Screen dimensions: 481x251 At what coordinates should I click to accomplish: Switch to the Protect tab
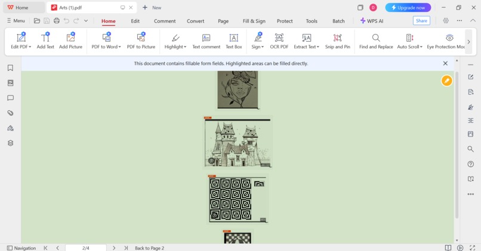285,21
